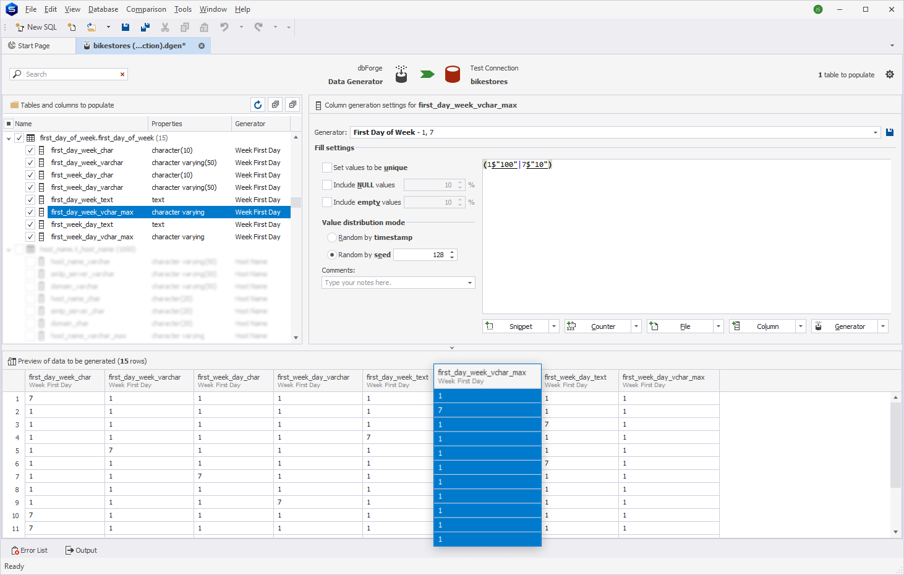The width and height of the screenshot is (904, 575).
Task: Open the Open-file dropdown arrow in toolbar
Action: tap(108, 27)
